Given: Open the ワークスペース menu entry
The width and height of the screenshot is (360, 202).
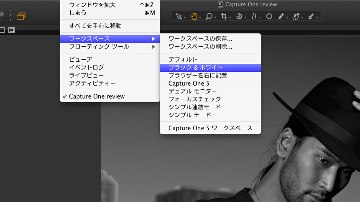Looking at the screenshot, I should point(110,39).
